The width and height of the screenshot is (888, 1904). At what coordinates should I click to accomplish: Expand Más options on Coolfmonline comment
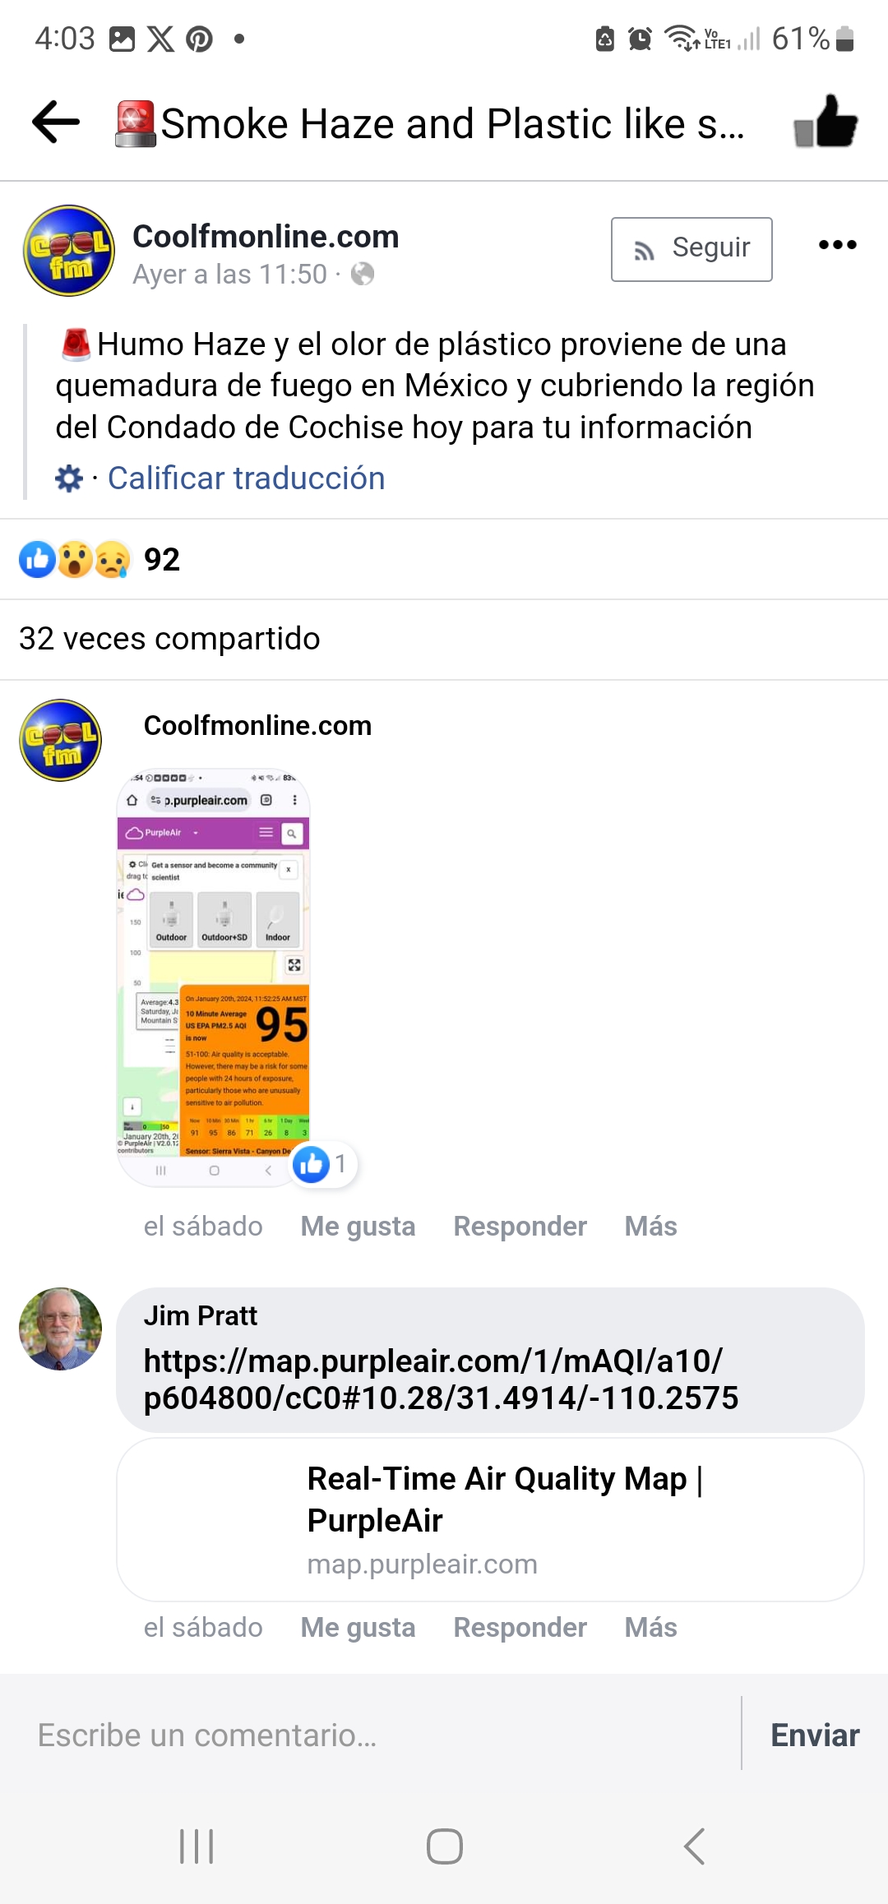[x=650, y=1226]
